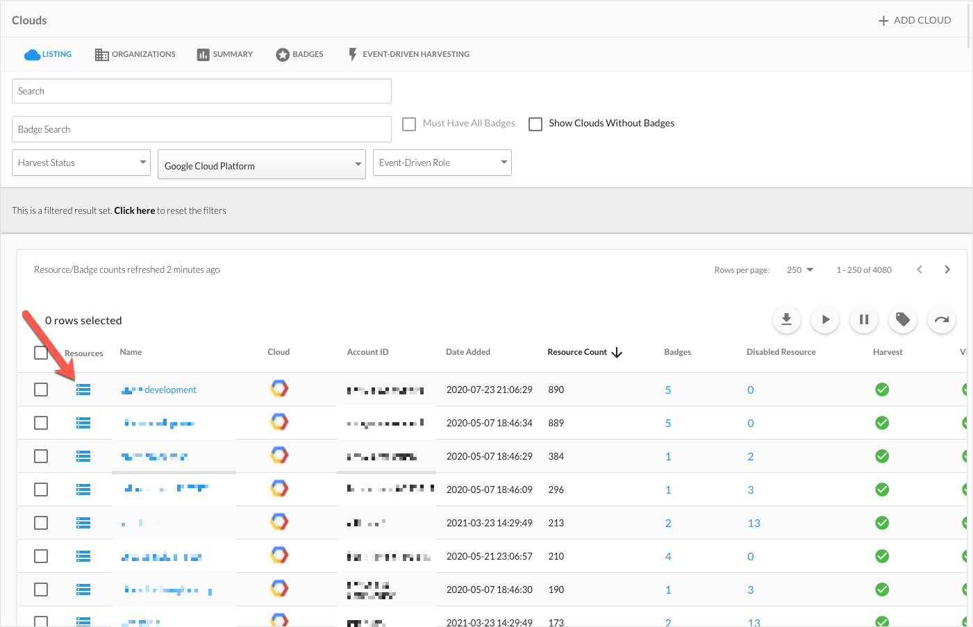Open the Event-Driven Harvesting tab

coord(408,54)
